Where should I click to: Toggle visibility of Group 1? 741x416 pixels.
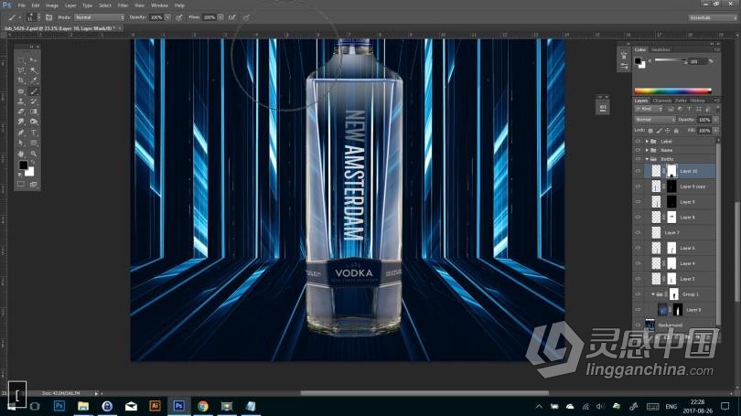[x=638, y=294]
